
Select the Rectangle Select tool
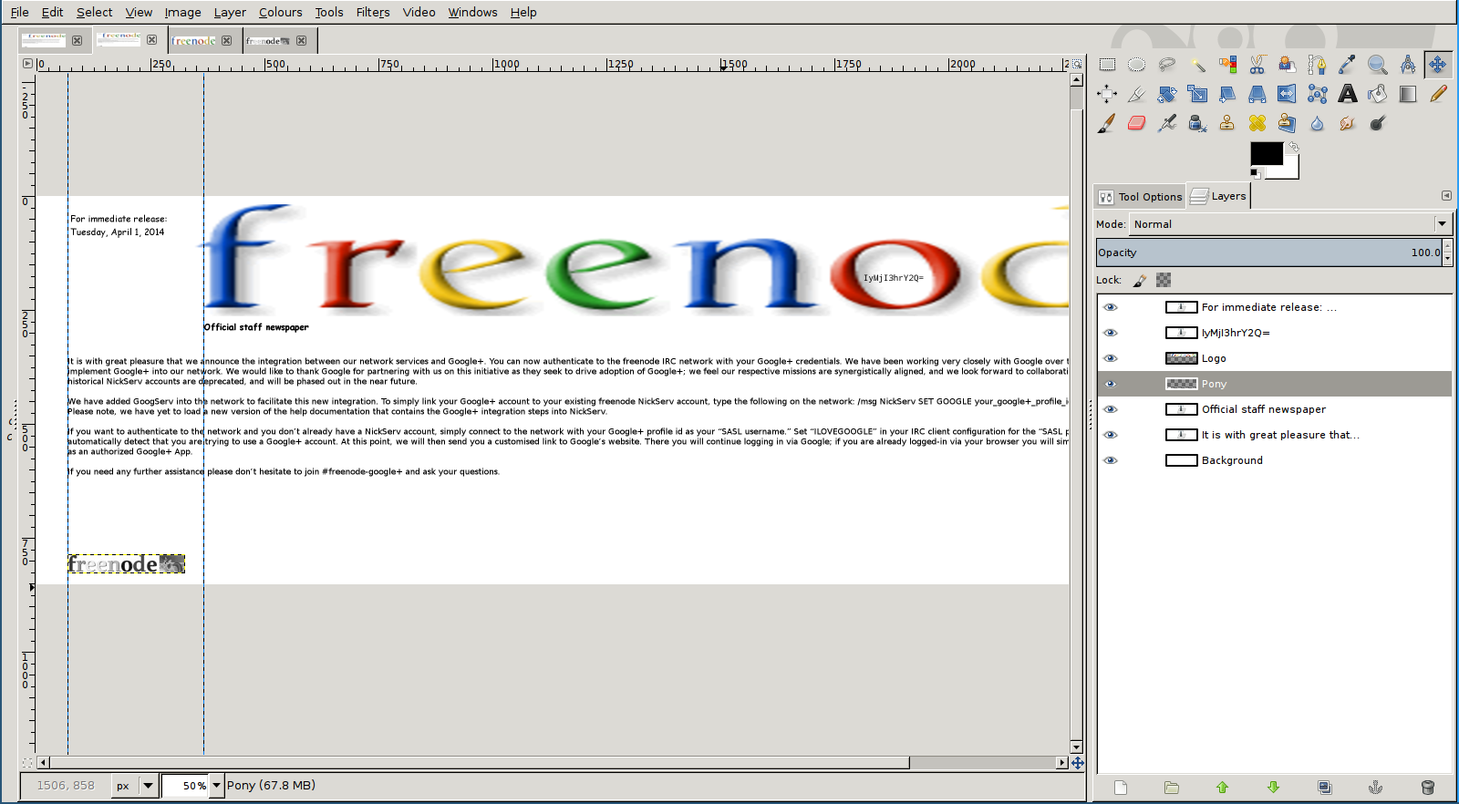pos(1107,65)
